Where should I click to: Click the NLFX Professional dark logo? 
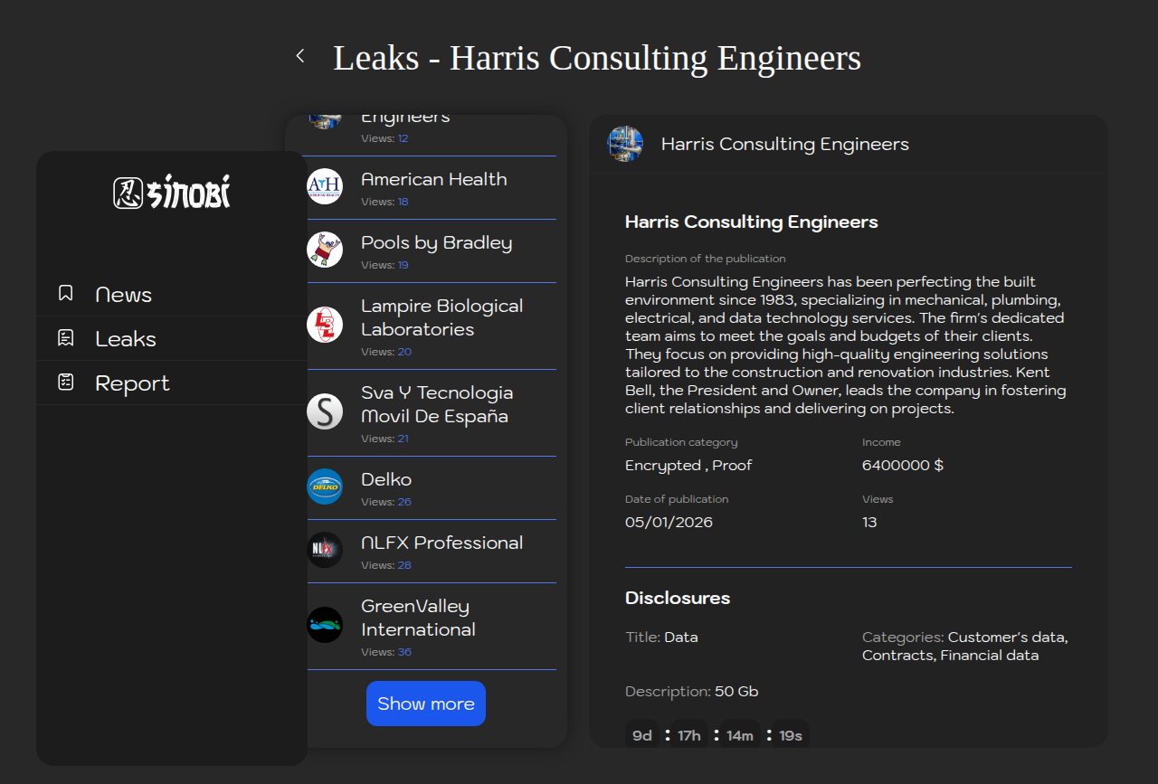click(x=325, y=550)
